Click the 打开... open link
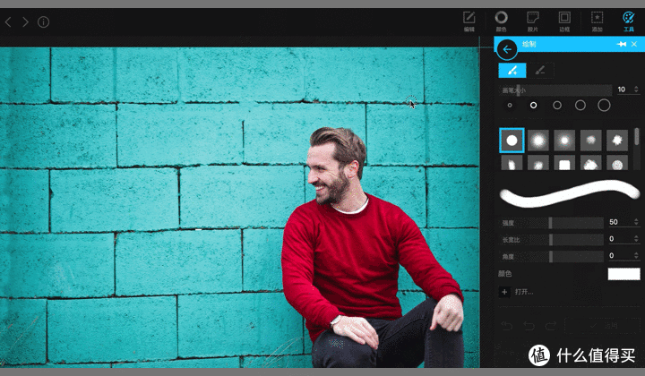This screenshot has height=376, width=645. pos(524,292)
